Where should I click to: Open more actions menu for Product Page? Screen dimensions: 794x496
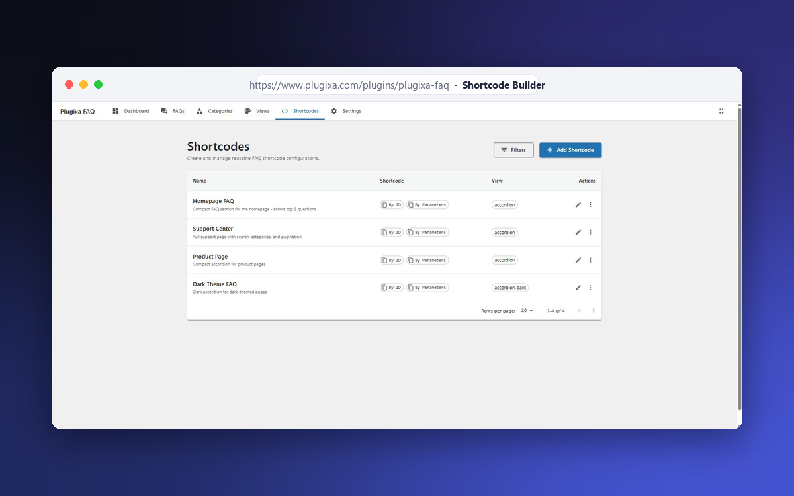(590, 260)
